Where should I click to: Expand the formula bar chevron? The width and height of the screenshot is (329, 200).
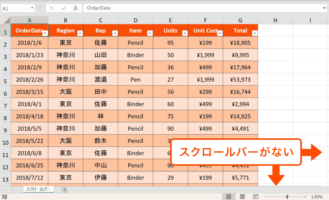(x=325, y=8)
